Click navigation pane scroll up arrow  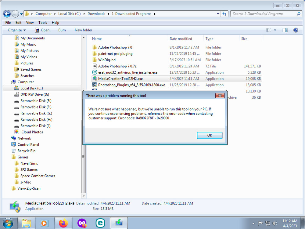point(84,38)
